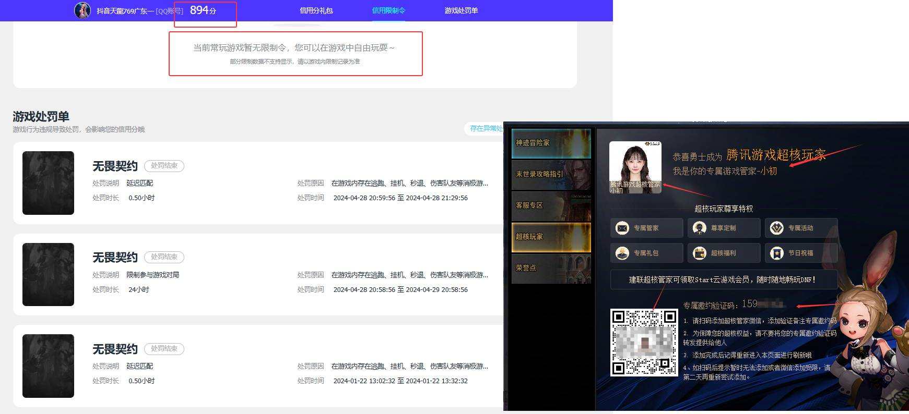The width and height of the screenshot is (909, 414).
Task: Click the 处罚结束 badge on the 24小时 penalty
Action: coord(164,257)
